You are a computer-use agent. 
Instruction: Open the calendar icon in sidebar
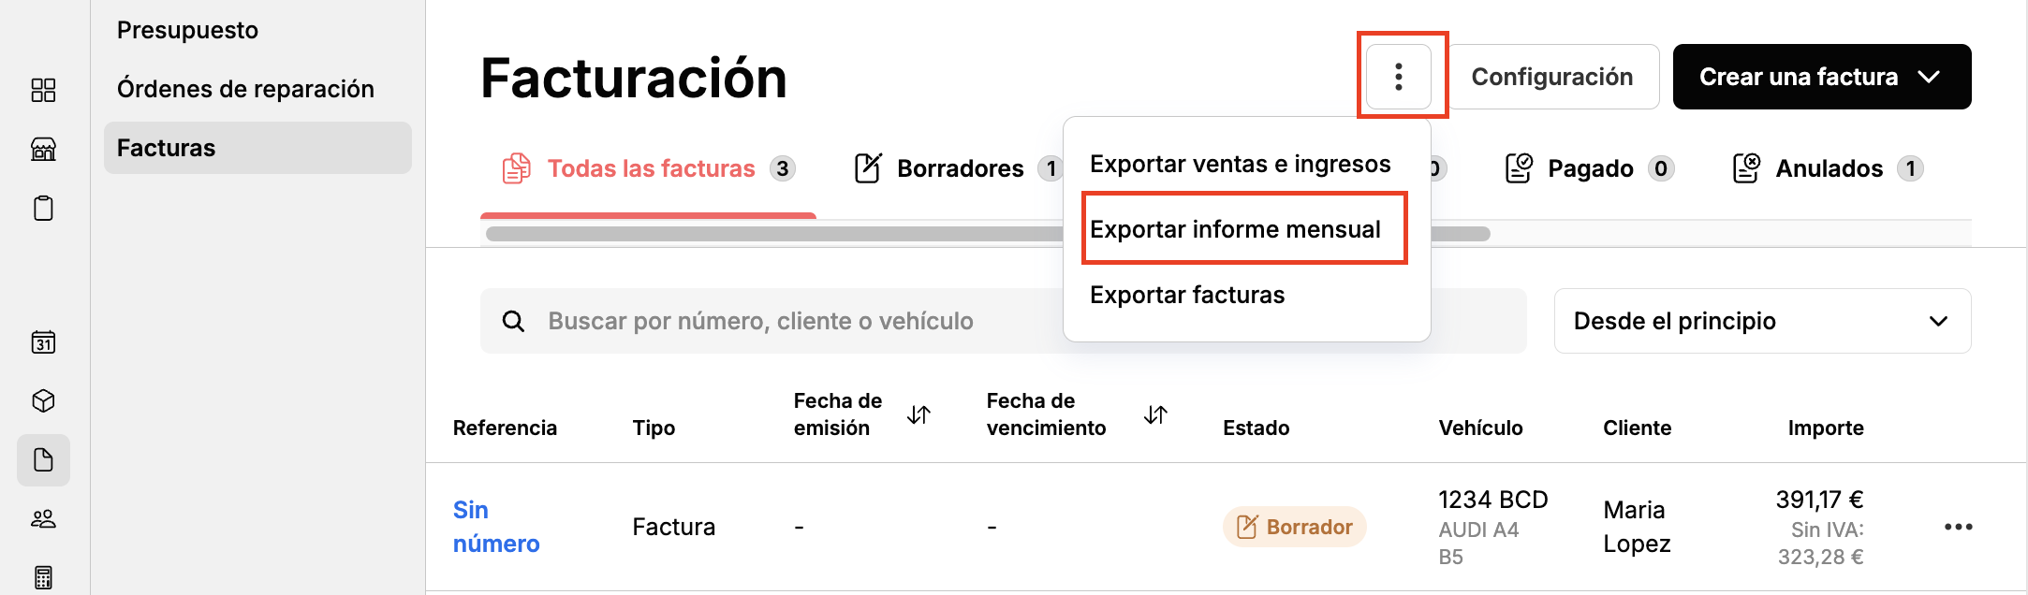click(43, 342)
